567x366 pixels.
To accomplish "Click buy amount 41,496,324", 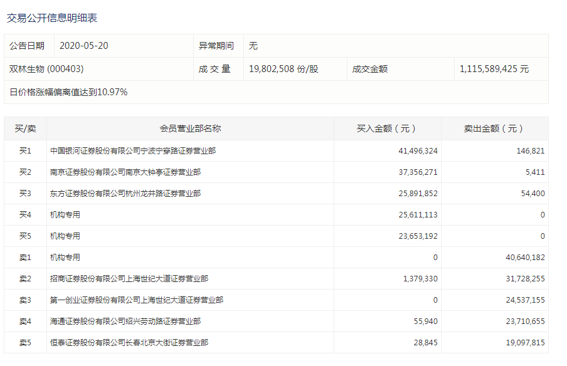I will click(x=418, y=150).
